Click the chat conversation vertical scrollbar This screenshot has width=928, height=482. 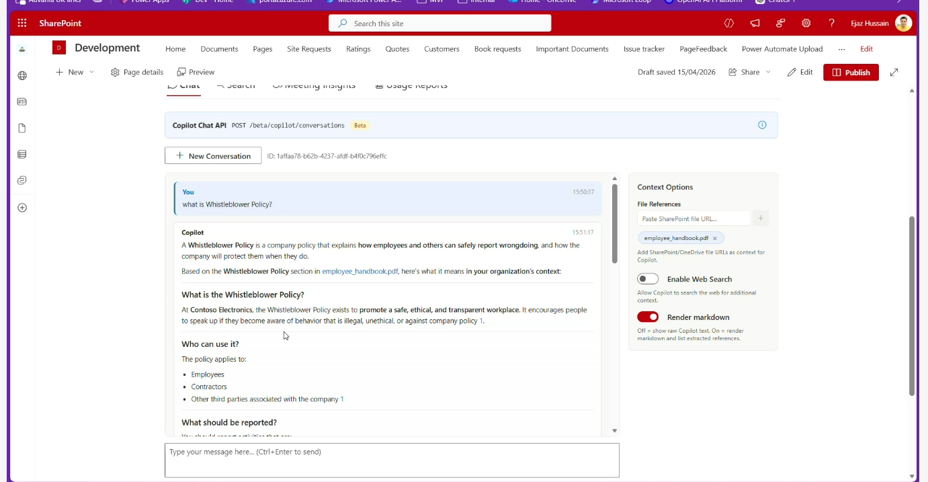(614, 224)
